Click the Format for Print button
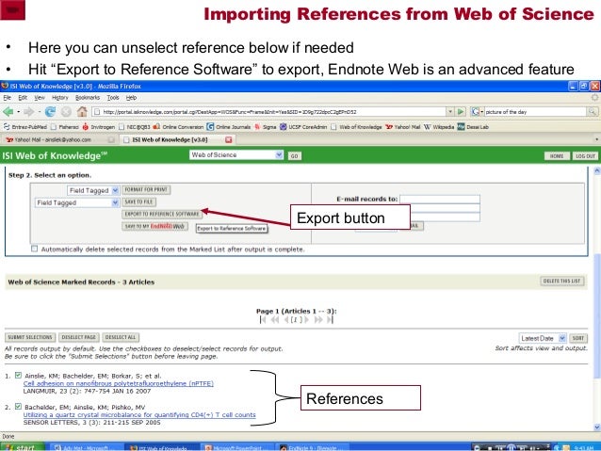 pos(146,189)
